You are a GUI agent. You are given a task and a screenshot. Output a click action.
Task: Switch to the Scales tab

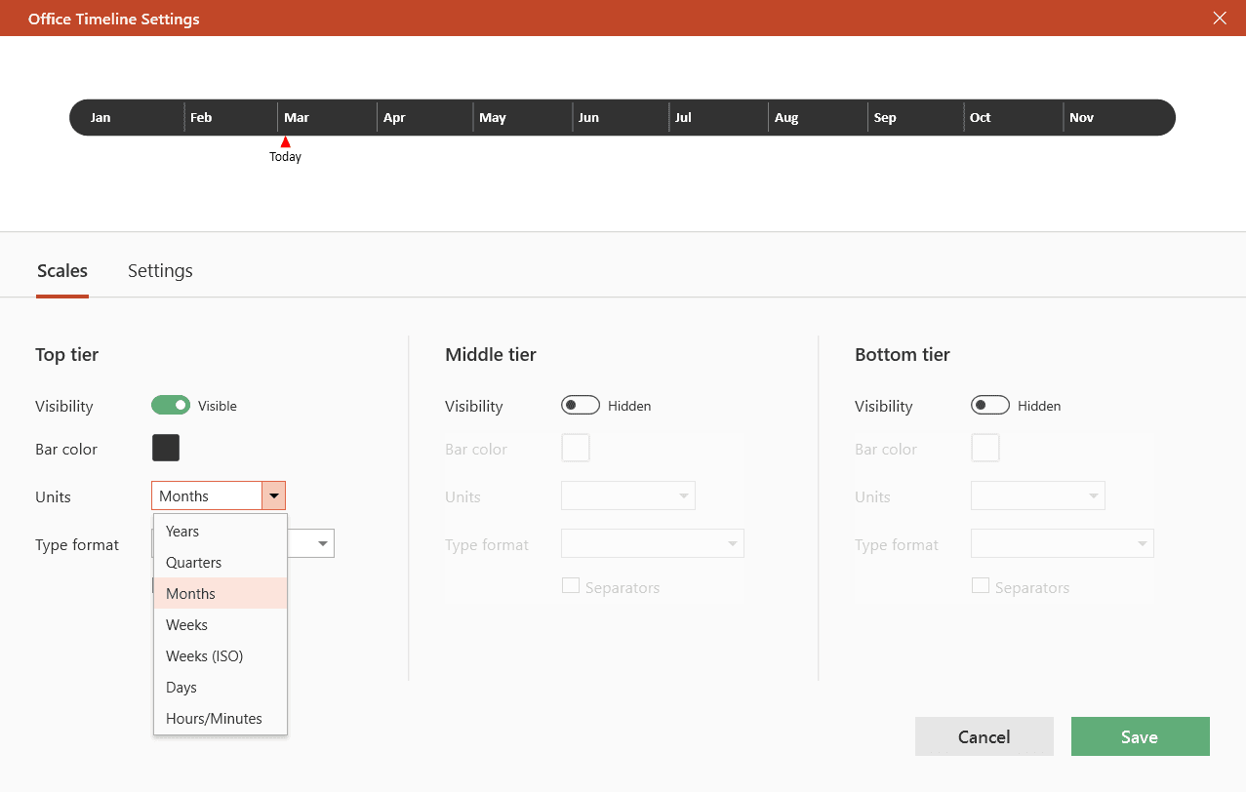[x=62, y=270]
